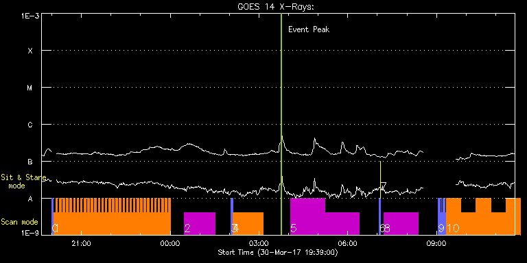Click the green Event Peak vertical line
Viewport: 527px width, 263px height.
[x=281, y=124]
